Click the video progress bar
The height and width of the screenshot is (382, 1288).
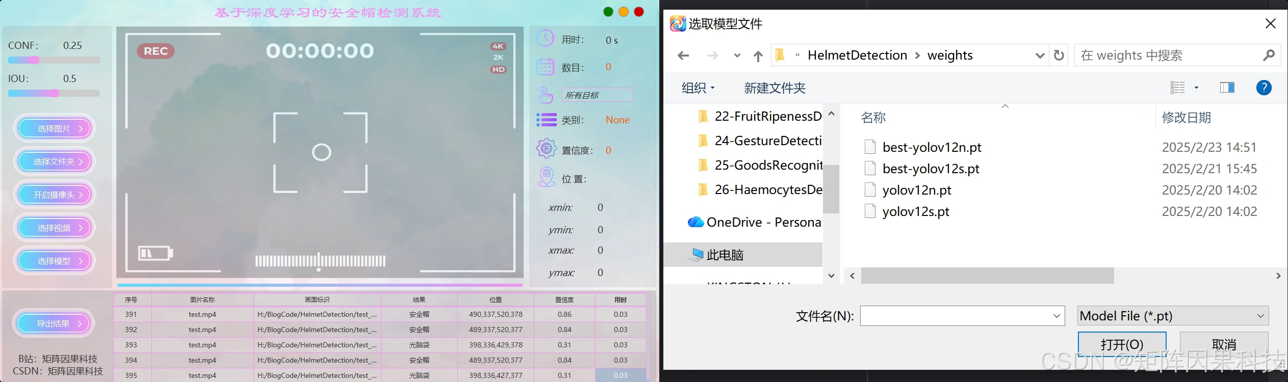320,285
